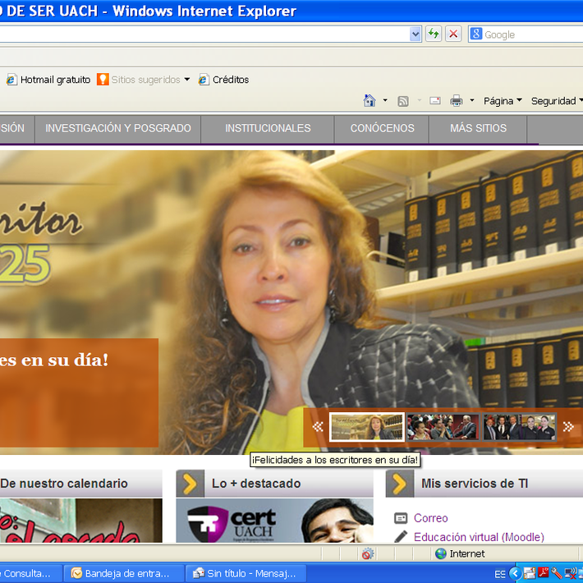Open the Correo link

tap(430, 518)
